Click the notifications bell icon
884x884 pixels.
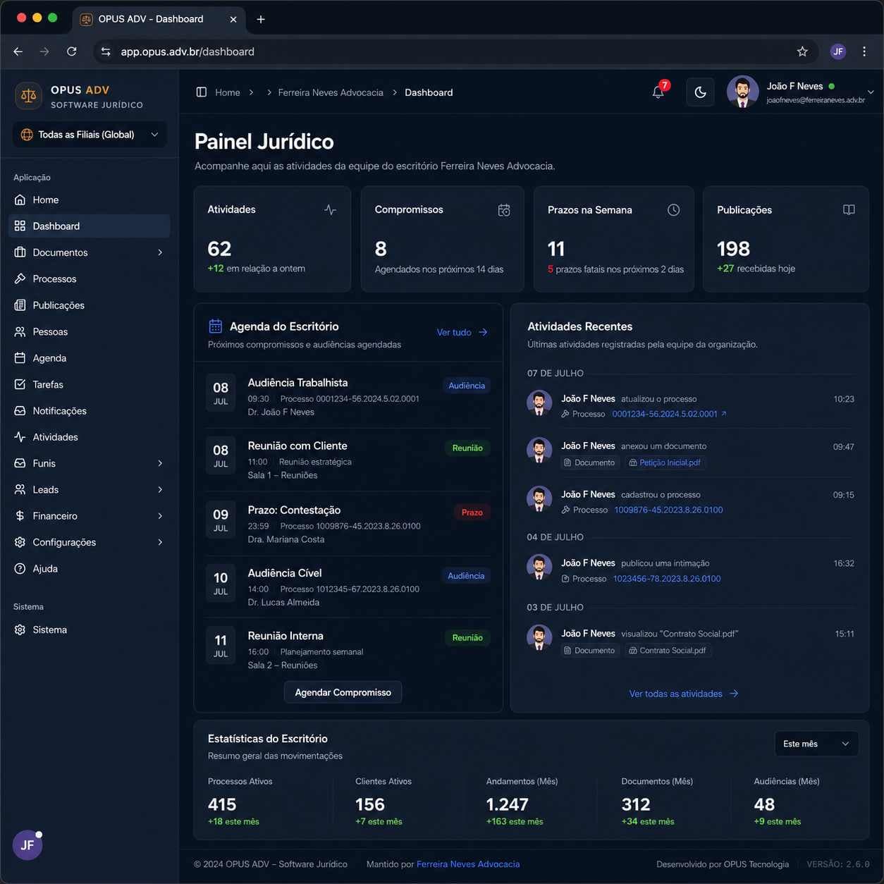[x=658, y=92]
